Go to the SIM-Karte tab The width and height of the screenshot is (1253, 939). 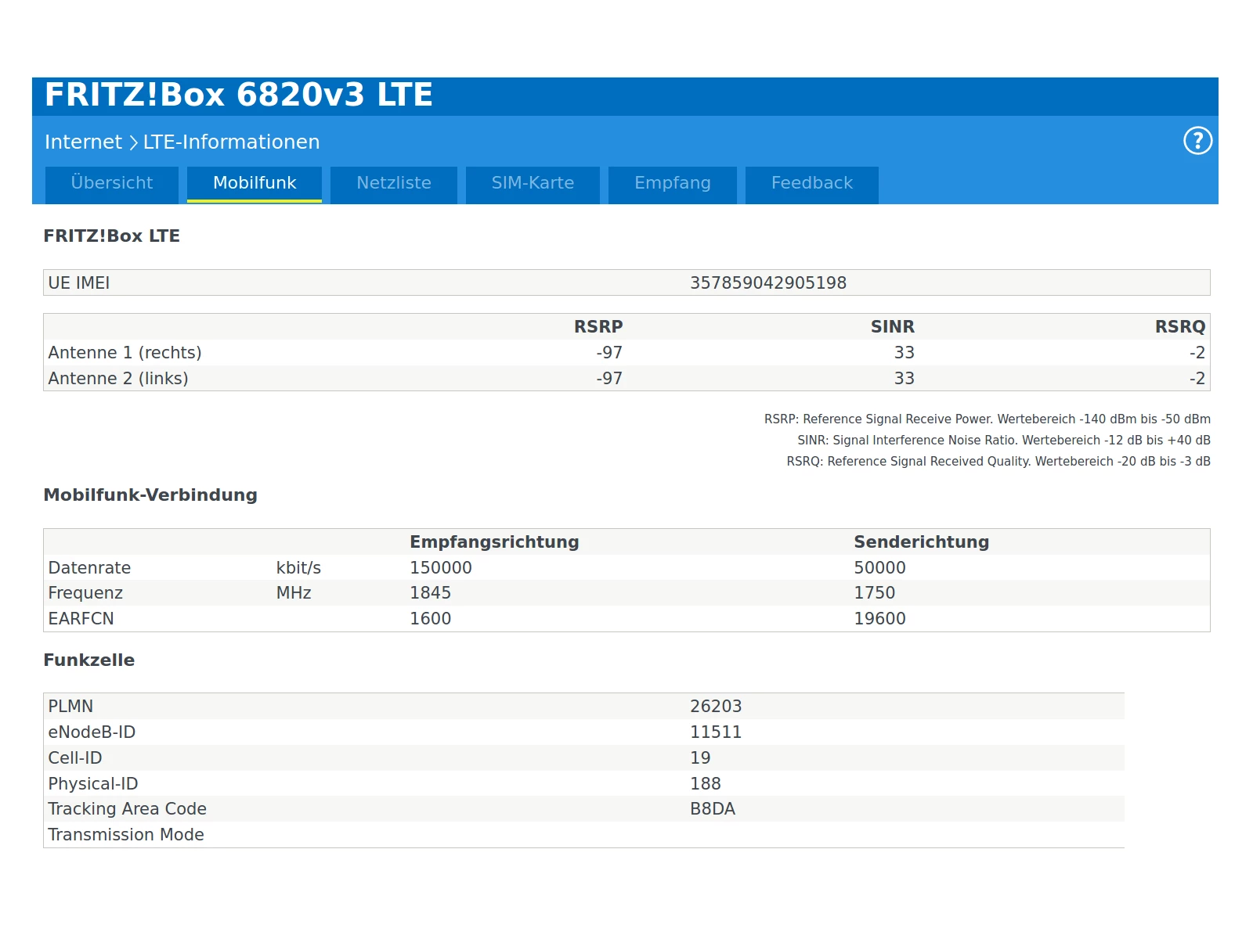click(533, 185)
